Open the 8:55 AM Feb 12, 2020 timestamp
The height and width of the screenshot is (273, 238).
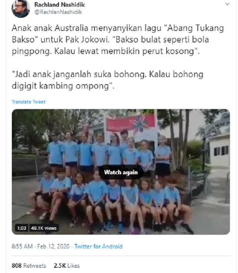pos(41,246)
